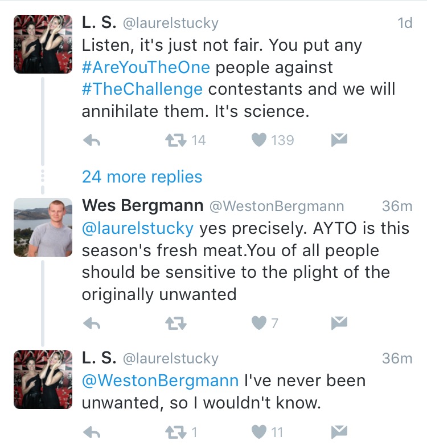View Wes Bergmann's profile photo
Image resolution: width=427 pixels, height=445 pixels.
(43, 227)
